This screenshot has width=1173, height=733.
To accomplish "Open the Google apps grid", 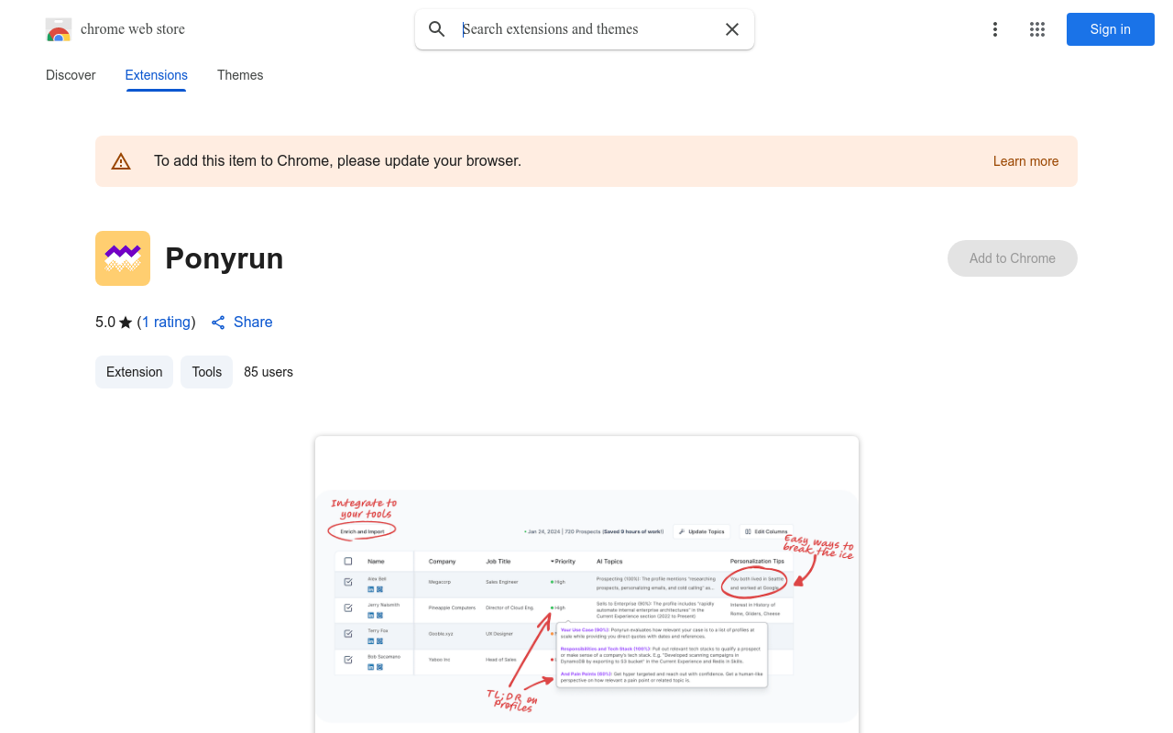I will click(1037, 29).
